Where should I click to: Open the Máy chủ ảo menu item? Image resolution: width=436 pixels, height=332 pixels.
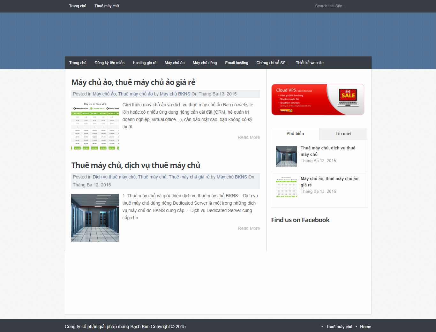(174, 63)
